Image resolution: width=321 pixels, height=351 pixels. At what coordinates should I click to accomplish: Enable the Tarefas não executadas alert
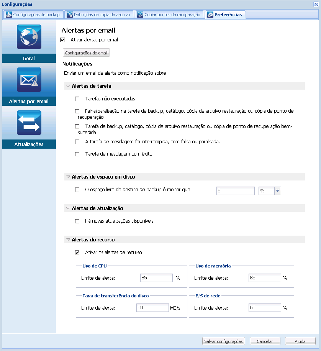coord(77,98)
